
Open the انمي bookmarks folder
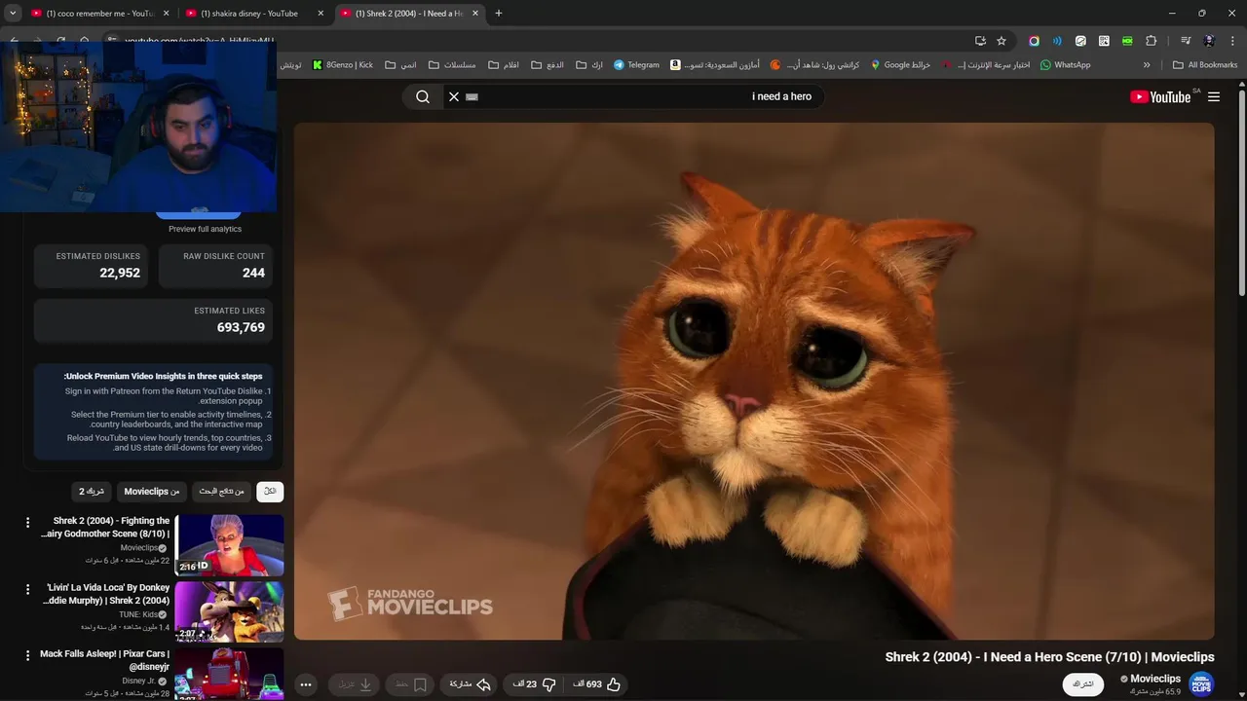click(x=400, y=65)
